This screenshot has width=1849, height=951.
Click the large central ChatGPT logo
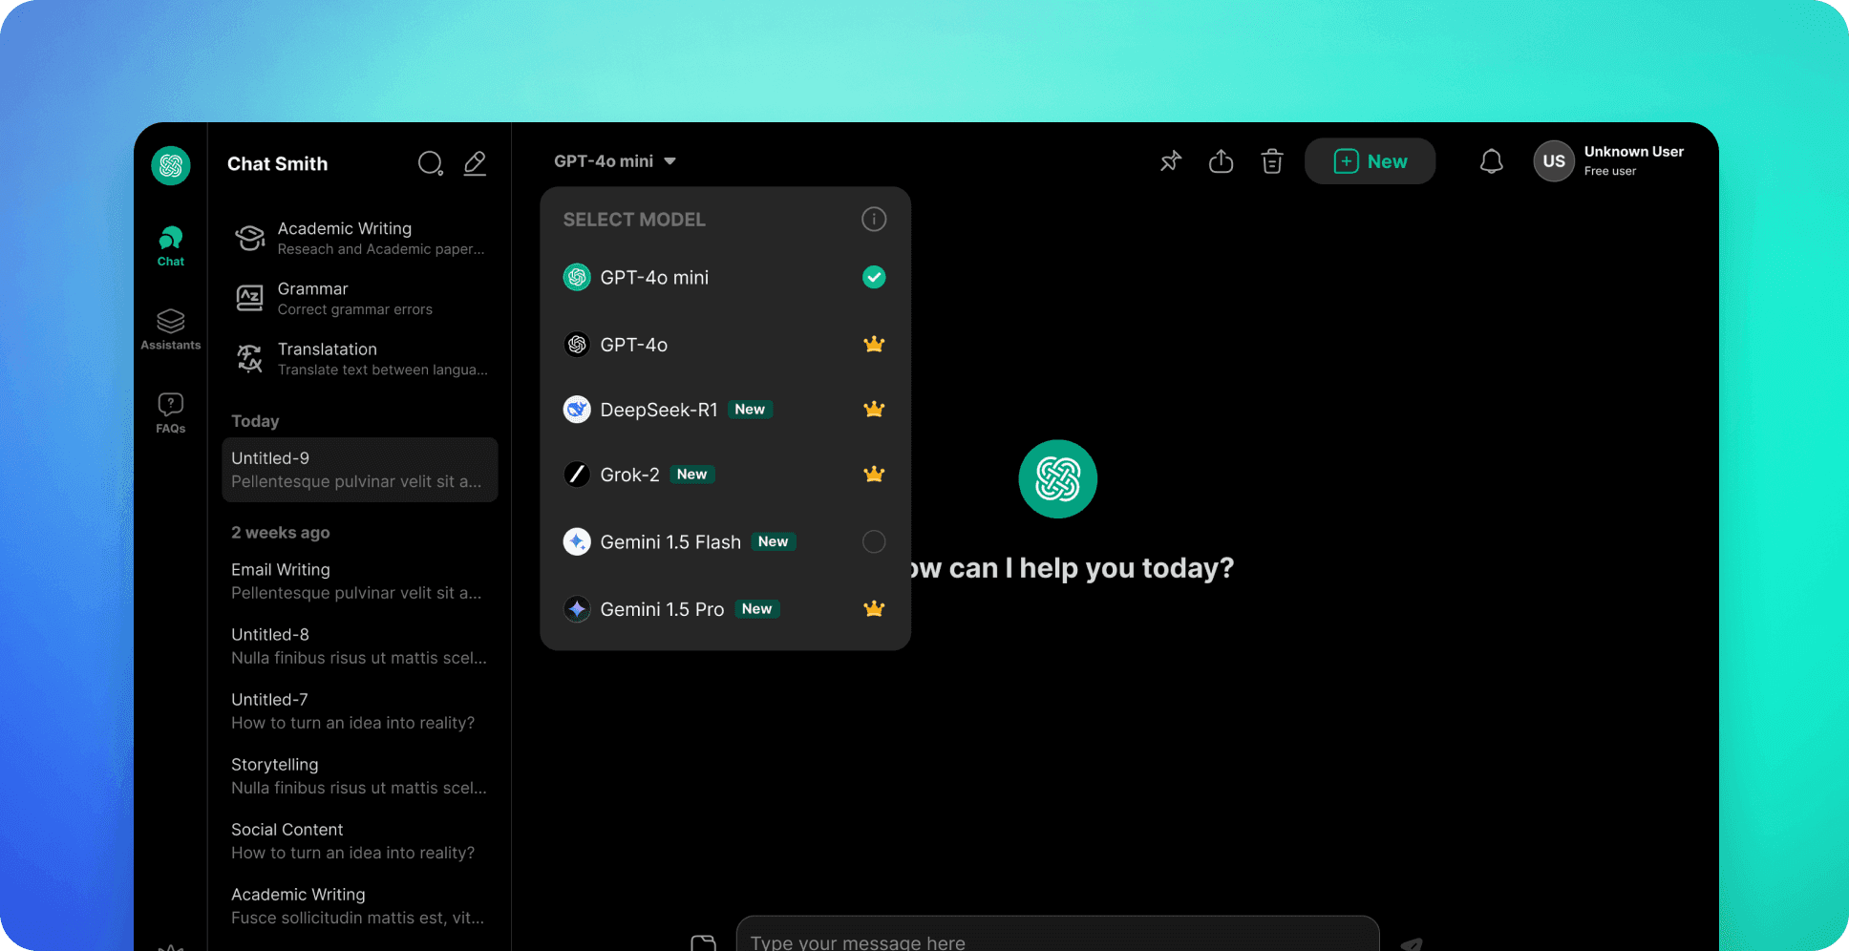point(1058,479)
